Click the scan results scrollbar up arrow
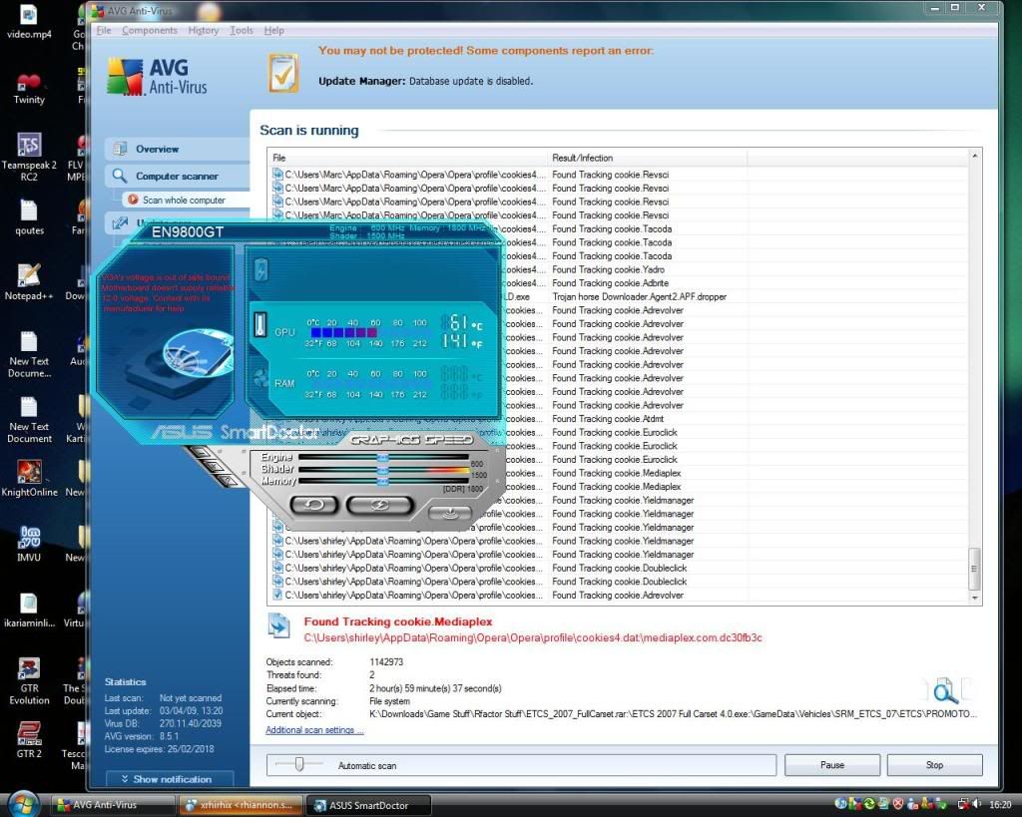1022x817 pixels. 974,156
